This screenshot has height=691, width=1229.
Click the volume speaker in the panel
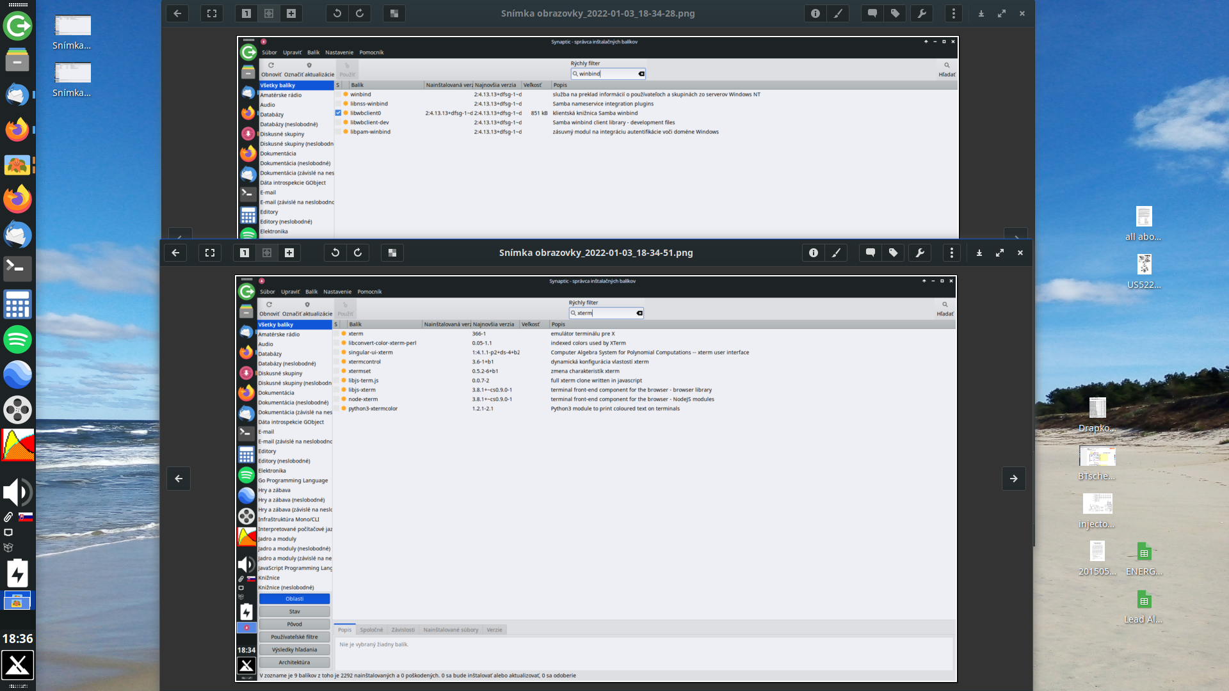(17, 493)
